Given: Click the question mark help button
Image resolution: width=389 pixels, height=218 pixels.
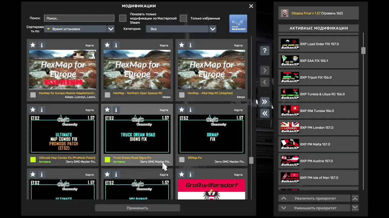Looking at the screenshot, I should (x=265, y=51).
